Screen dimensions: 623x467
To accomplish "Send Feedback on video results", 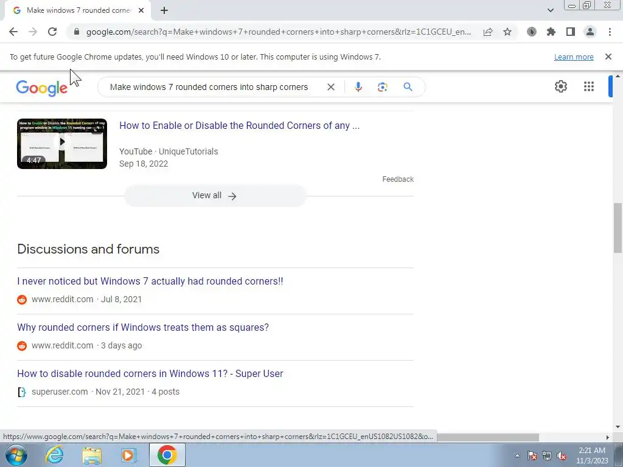I will coord(398,179).
